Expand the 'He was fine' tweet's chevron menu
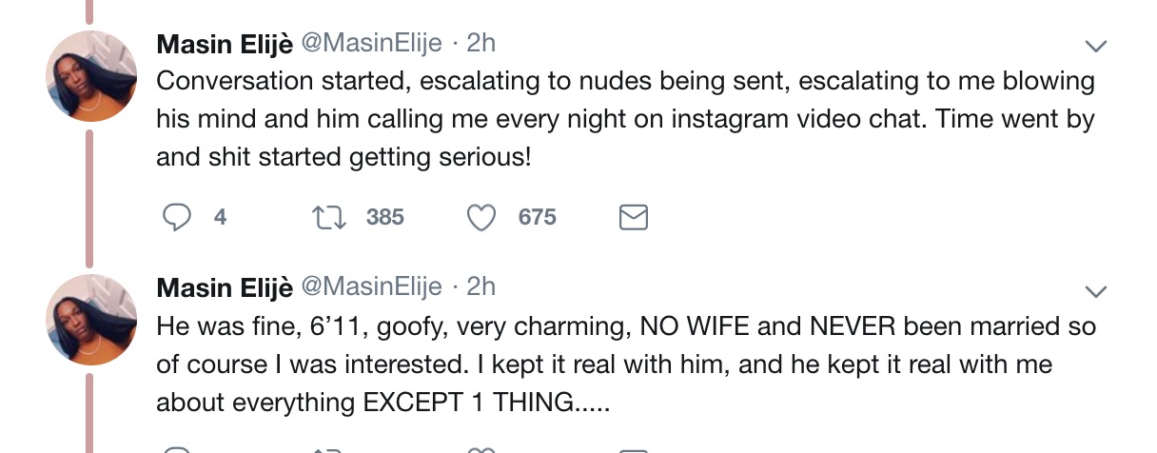 point(1097,290)
